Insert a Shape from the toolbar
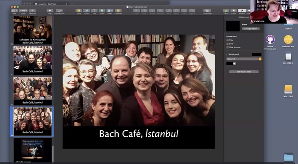The width and height of the screenshot is (298, 164). pyautogui.click(x=102, y=11)
